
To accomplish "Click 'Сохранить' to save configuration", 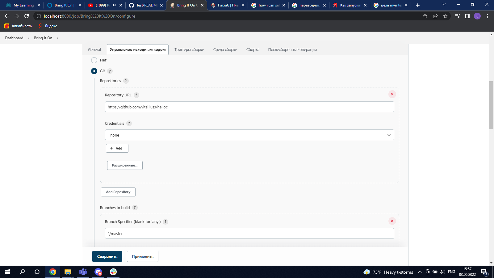I will 107,256.
